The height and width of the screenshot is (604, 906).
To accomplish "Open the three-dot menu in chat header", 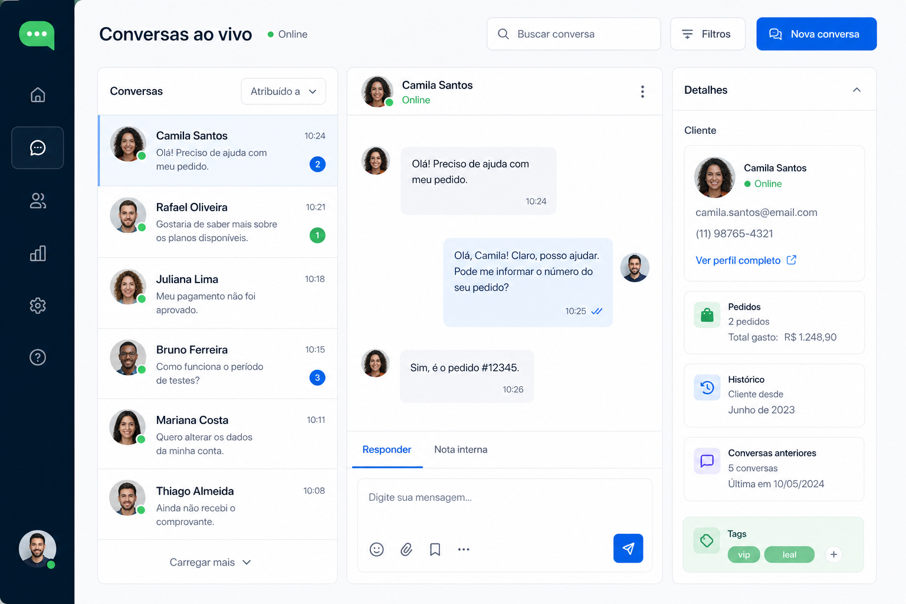I will pyautogui.click(x=642, y=91).
